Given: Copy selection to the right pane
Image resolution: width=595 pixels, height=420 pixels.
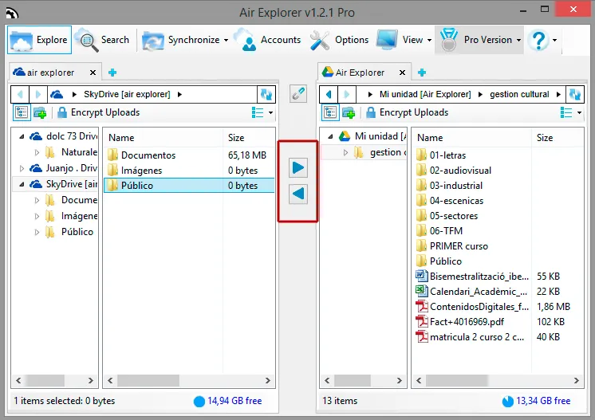Looking at the screenshot, I should point(298,167).
